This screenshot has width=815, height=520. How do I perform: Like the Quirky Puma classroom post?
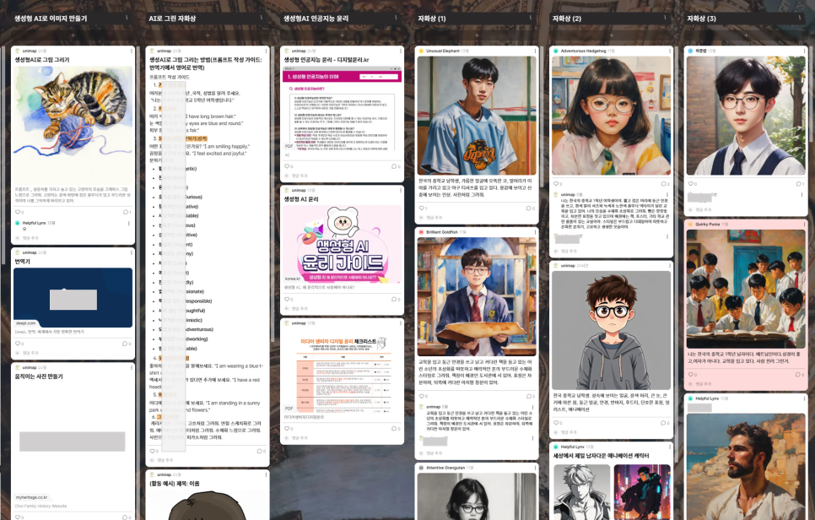coord(692,375)
